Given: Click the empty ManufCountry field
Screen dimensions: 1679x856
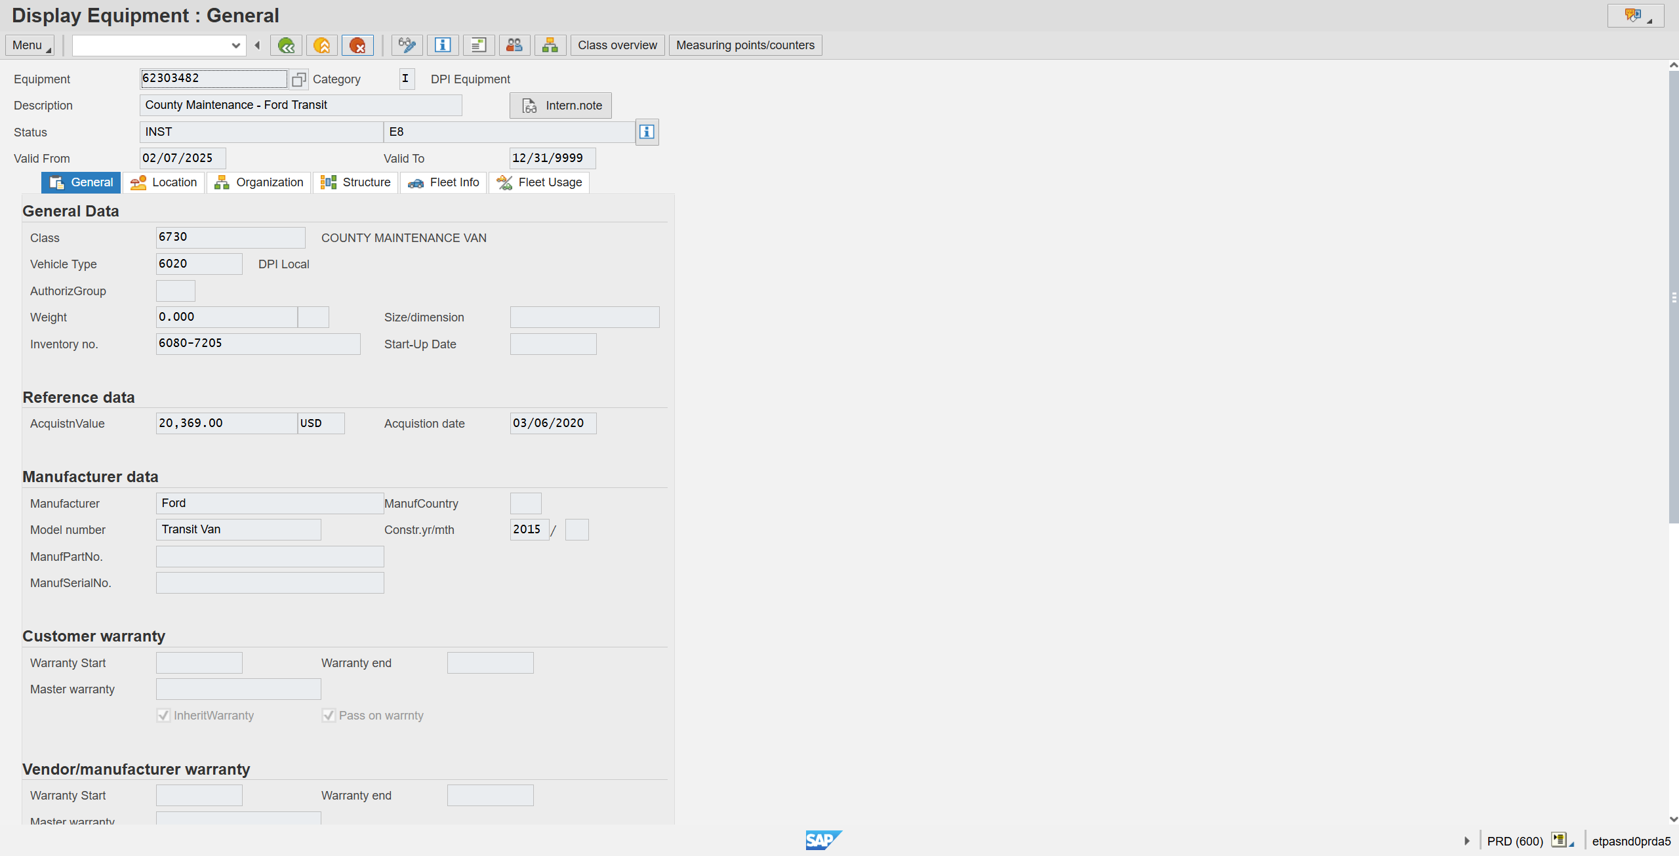Looking at the screenshot, I should (x=526, y=503).
